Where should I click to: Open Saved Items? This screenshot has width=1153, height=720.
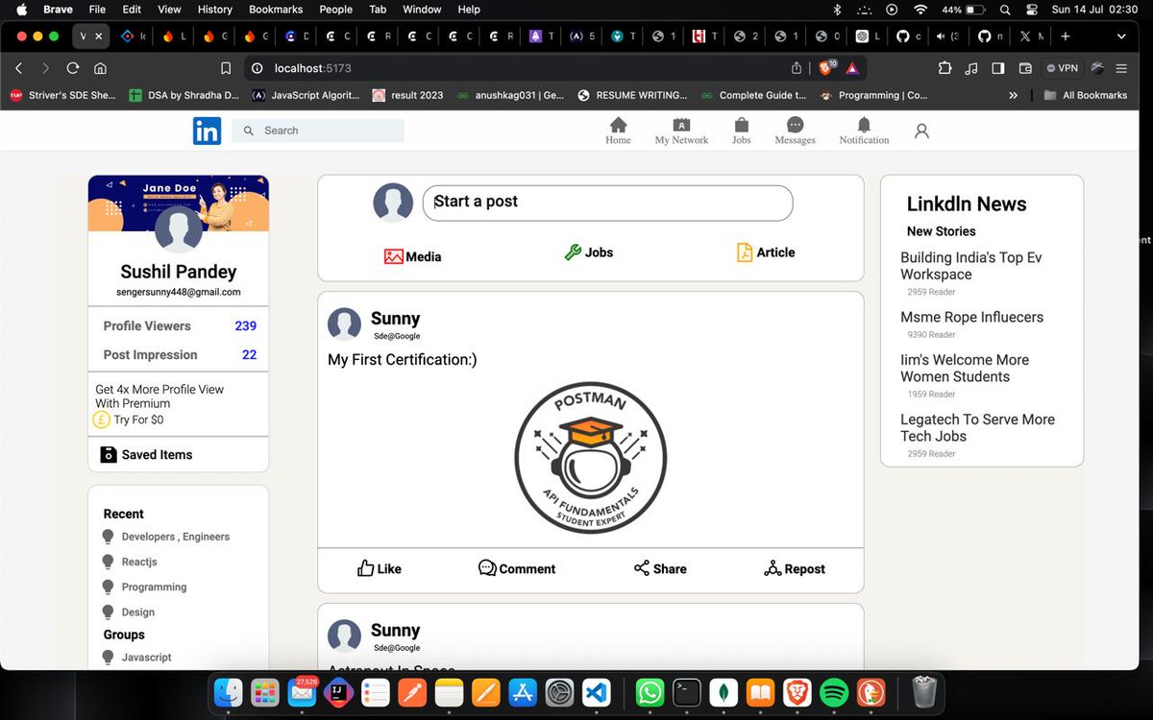(x=147, y=454)
